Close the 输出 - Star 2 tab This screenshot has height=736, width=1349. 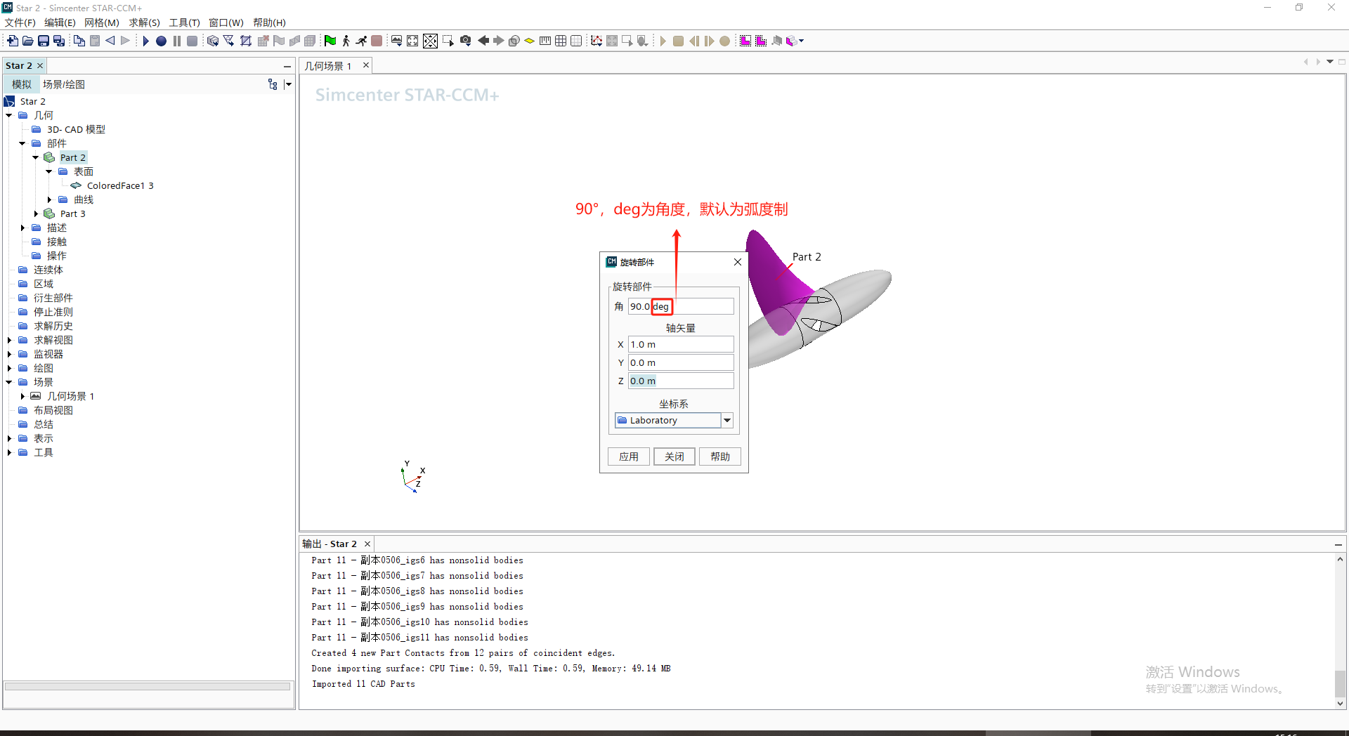(x=367, y=544)
